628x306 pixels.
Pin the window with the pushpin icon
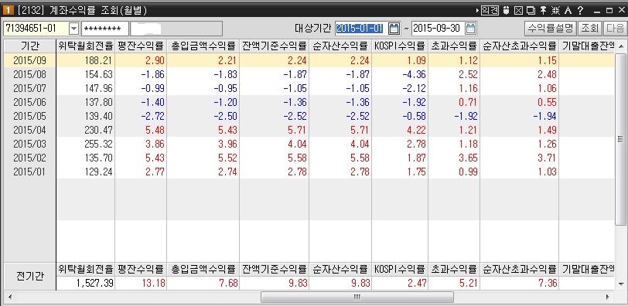543,10
